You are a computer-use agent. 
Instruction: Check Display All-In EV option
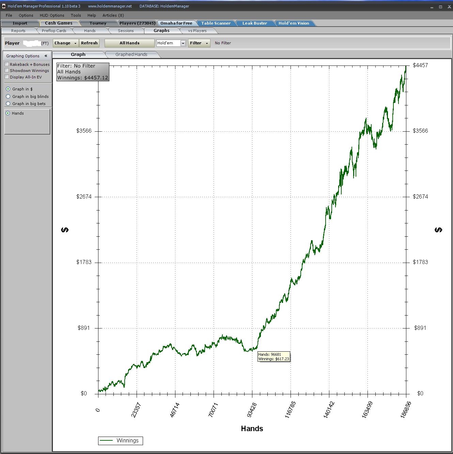point(7,77)
